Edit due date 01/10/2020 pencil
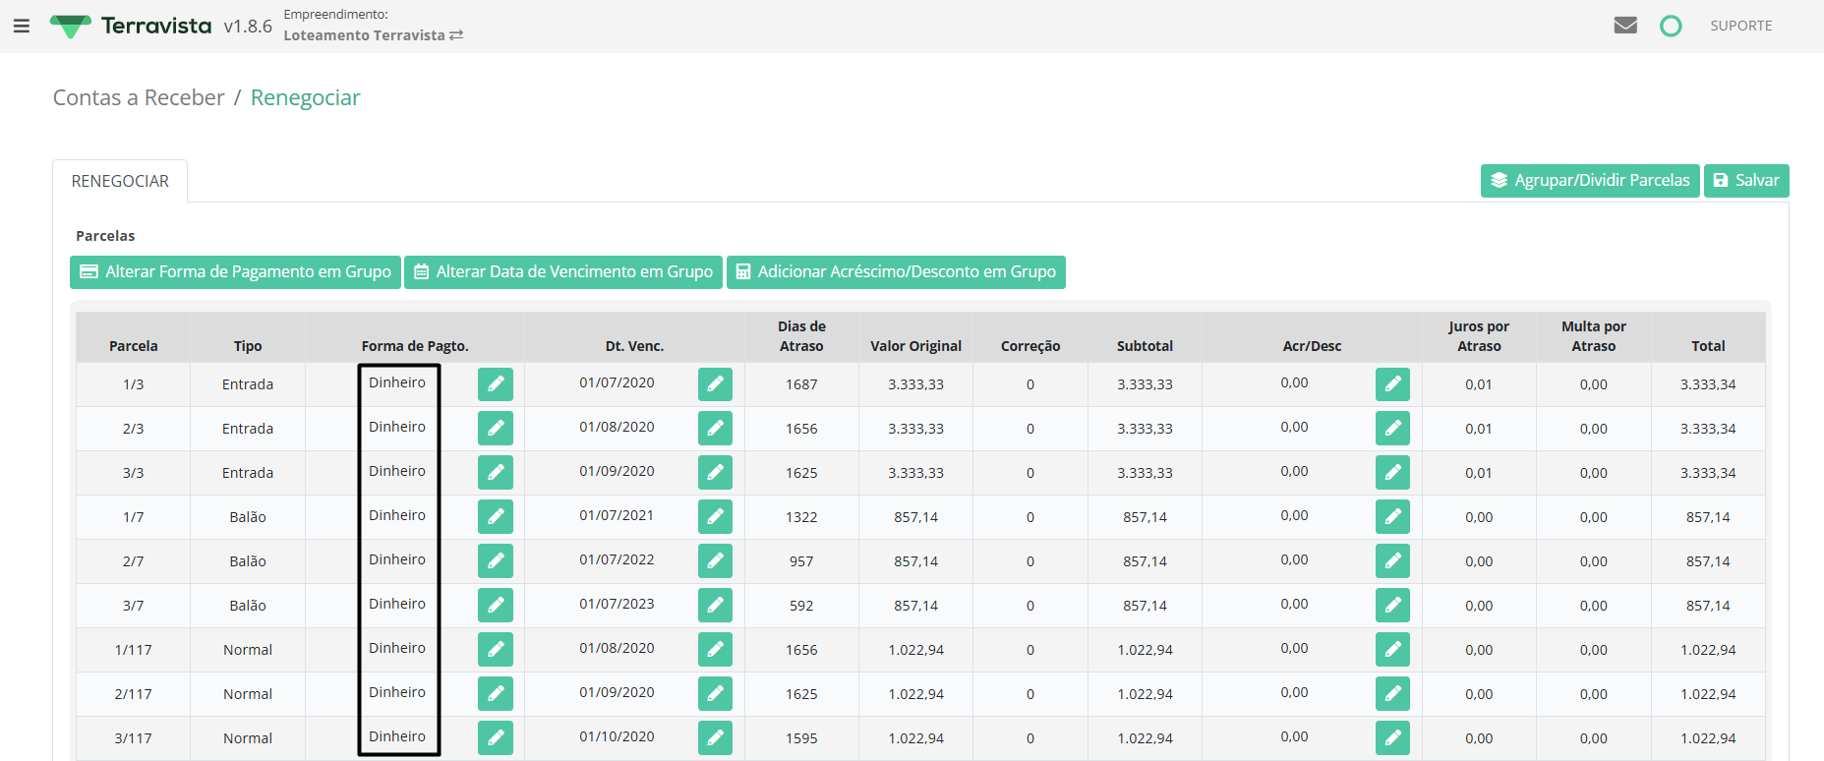This screenshot has width=1824, height=761. 715,738
